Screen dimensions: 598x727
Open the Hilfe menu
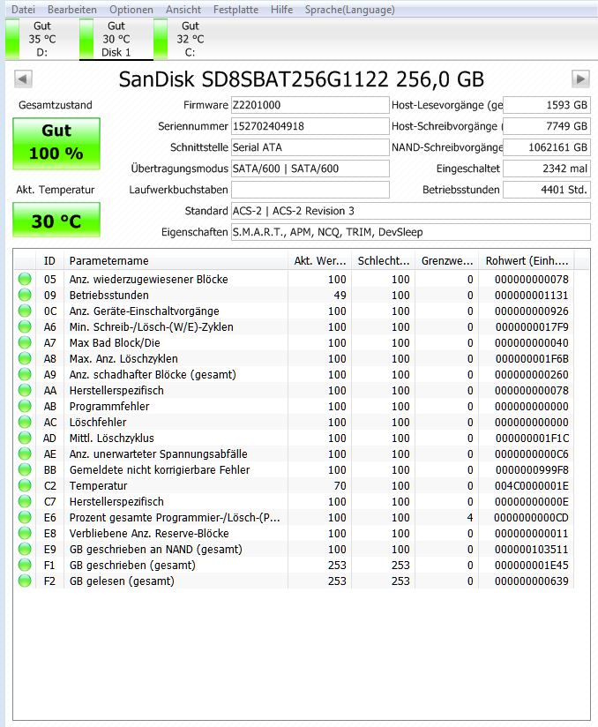point(282,10)
